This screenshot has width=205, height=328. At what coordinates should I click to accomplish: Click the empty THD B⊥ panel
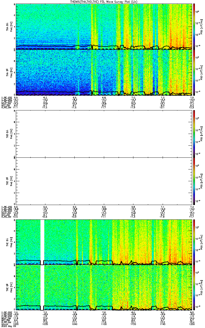104,134
